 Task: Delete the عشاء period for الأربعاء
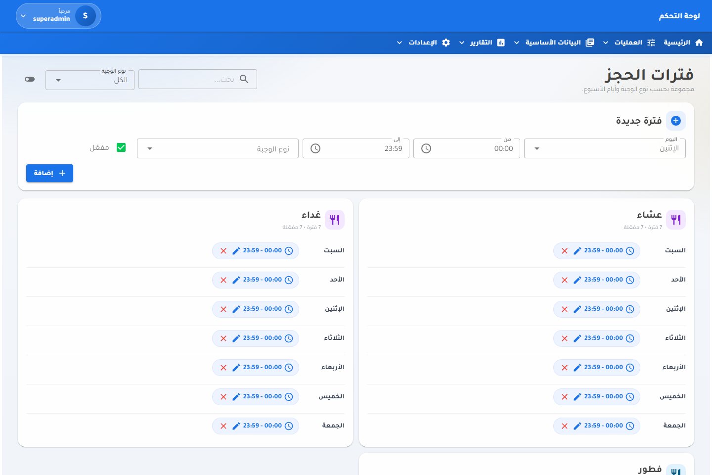coord(565,368)
